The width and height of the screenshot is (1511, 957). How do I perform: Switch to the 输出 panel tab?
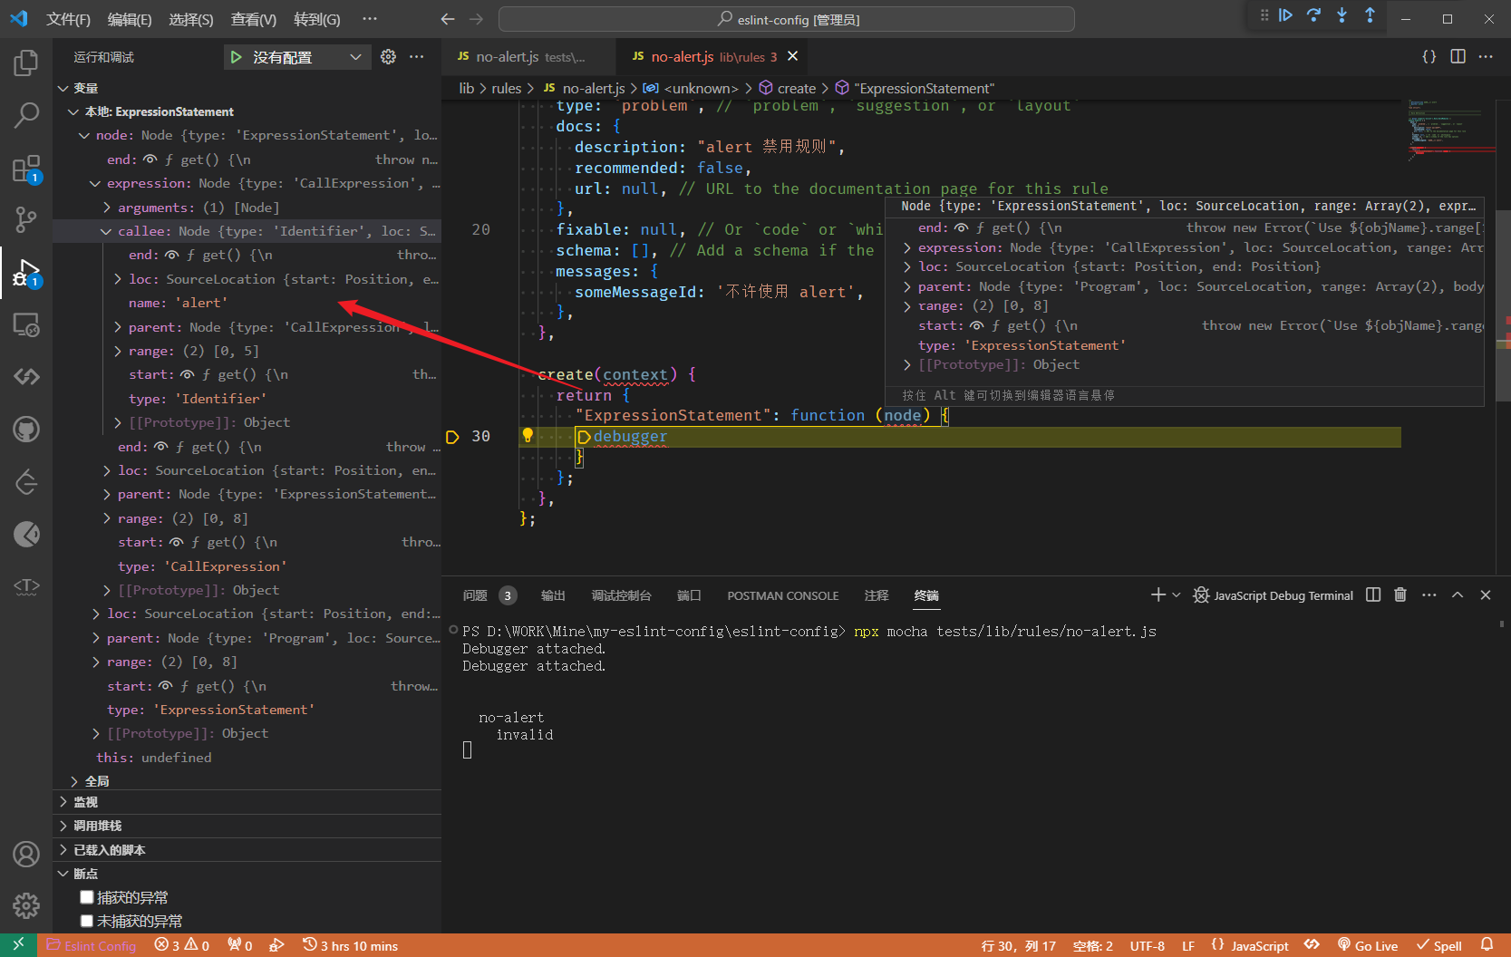pyautogui.click(x=553, y=595)
